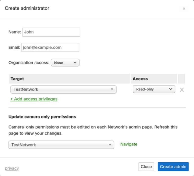This screenshot has width=194, height=176.
Task: Open the Organization access dropdown
Action: point(65,63)
